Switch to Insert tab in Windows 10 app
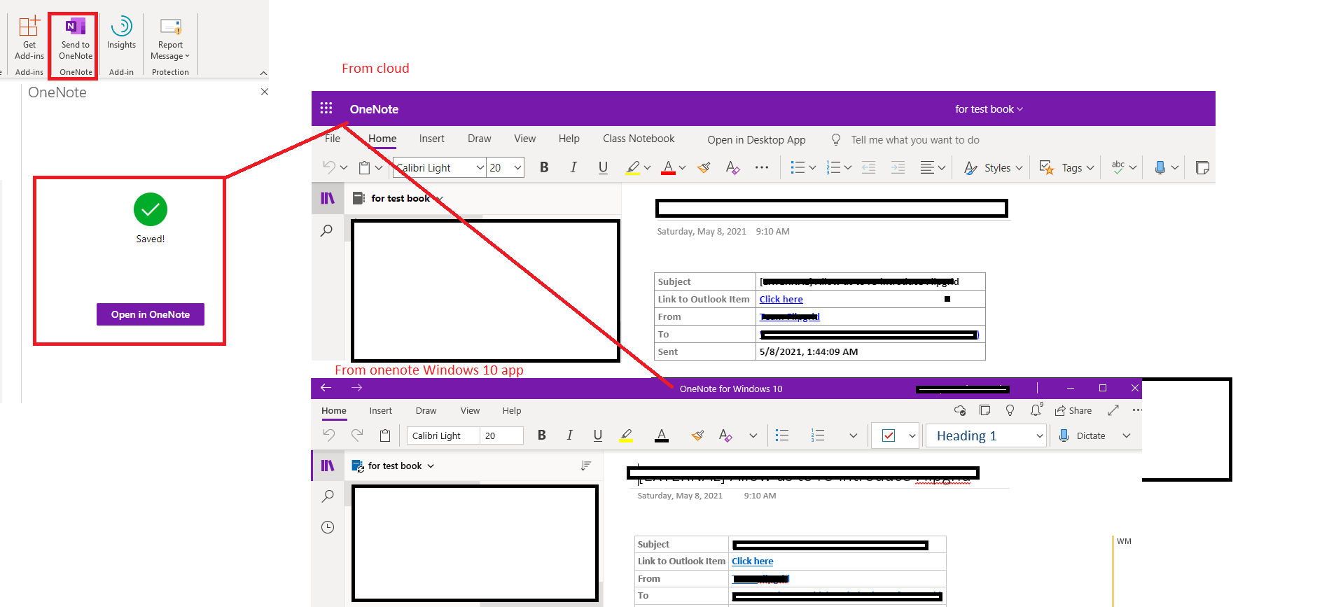The width and height of the screenshot is (1336, 607). (381, 411)
